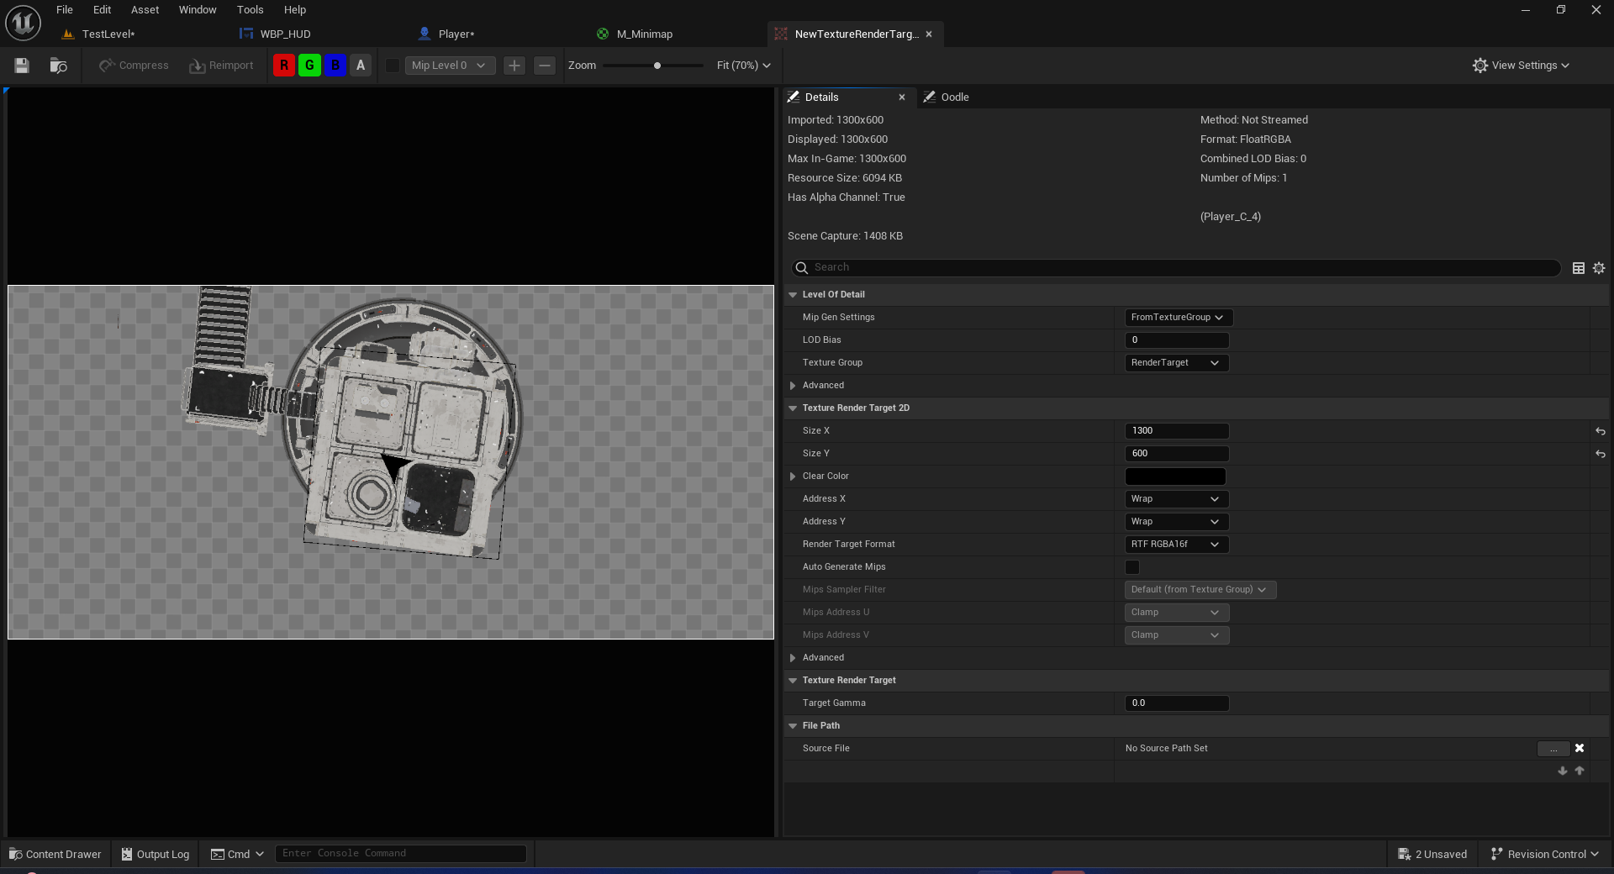This screenshot has width=1614, height=874.
Task: Open the Output Log
Action: point(156,854)
